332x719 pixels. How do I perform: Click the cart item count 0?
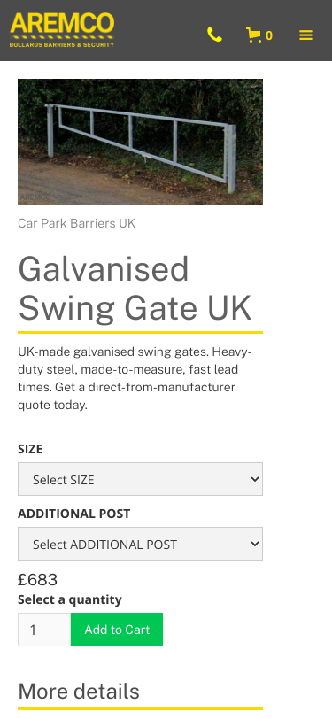[x=269, y=35]
